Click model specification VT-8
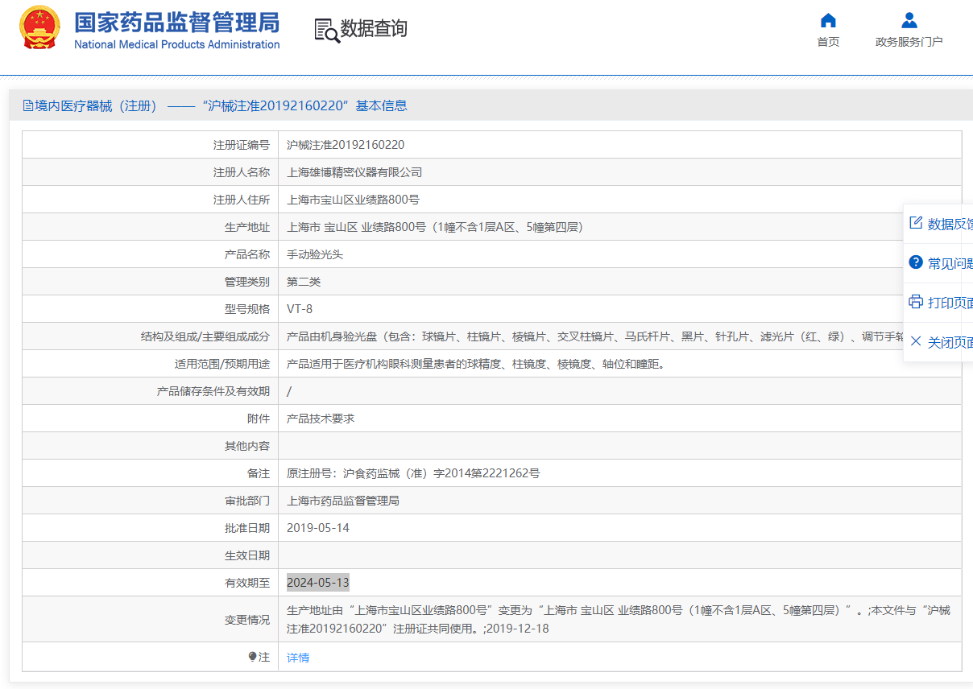Viewport: 973px width, 689px height. (299, 309)
